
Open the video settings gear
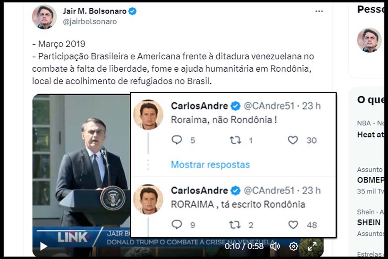[293, 246]
